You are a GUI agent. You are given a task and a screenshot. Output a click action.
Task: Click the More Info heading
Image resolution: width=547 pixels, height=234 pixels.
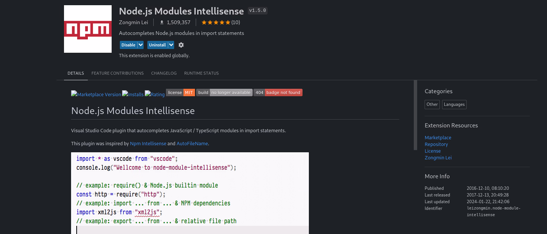click(437, 176)
